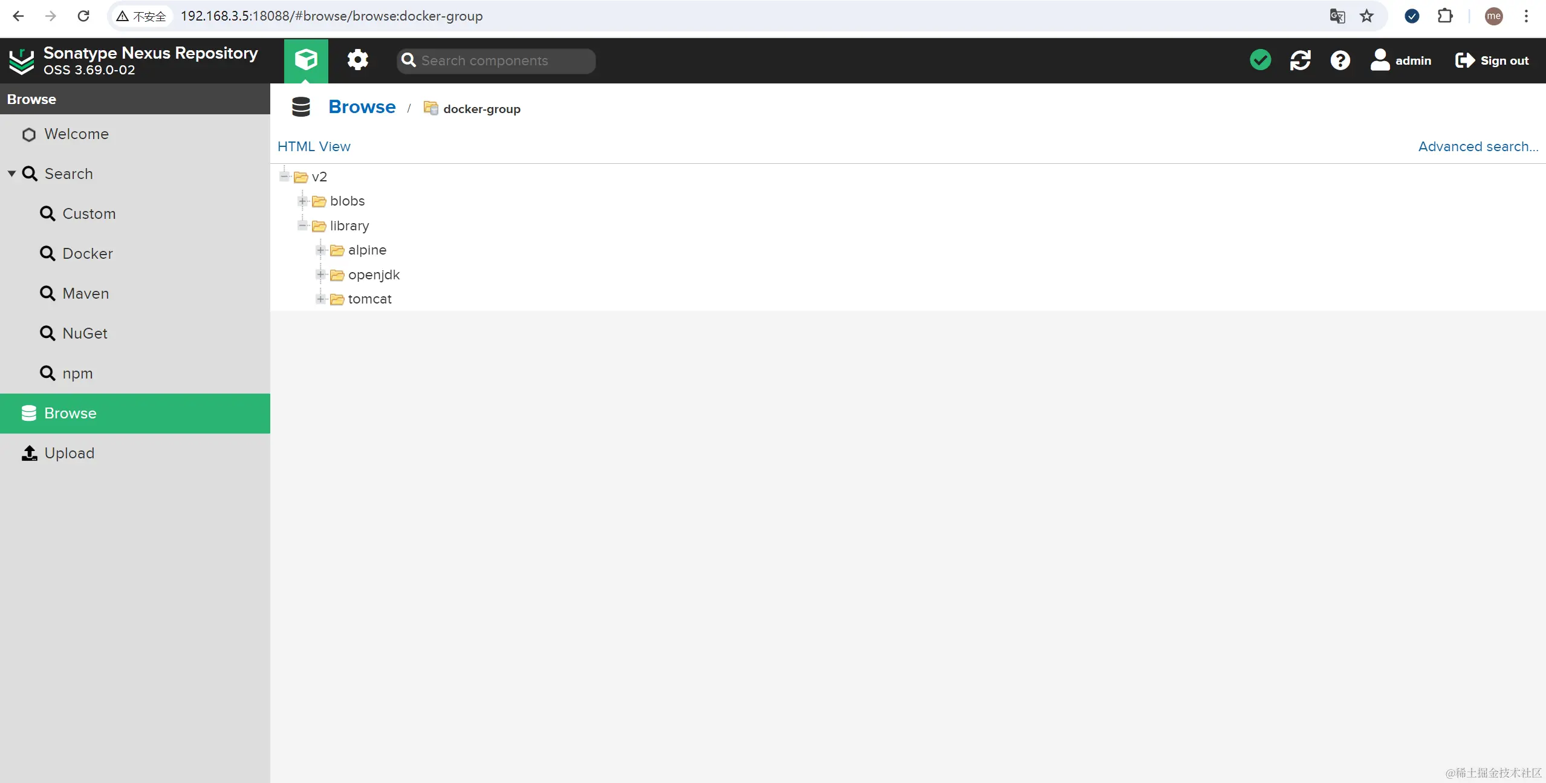Click the translate page icon

(1337, 16)
